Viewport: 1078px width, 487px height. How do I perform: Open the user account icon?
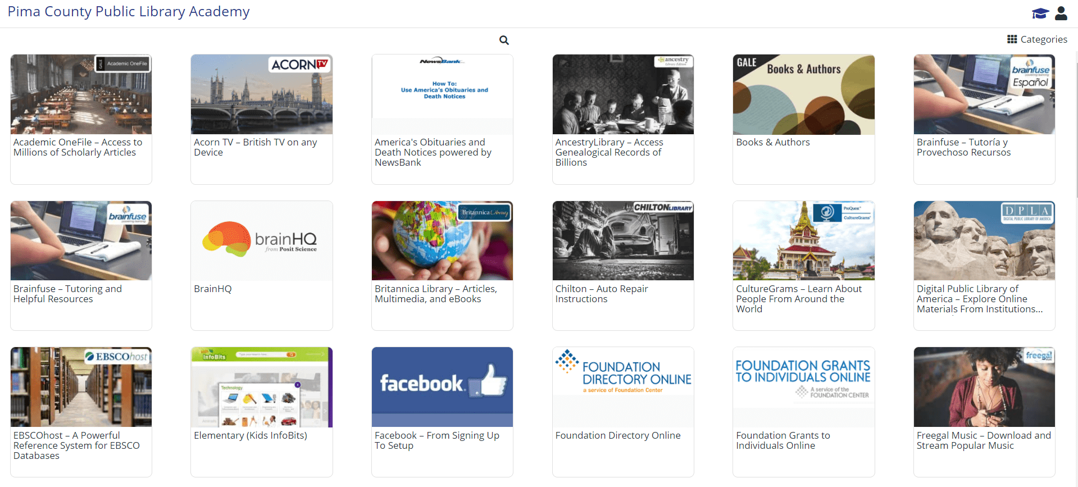click(1061, 13)
